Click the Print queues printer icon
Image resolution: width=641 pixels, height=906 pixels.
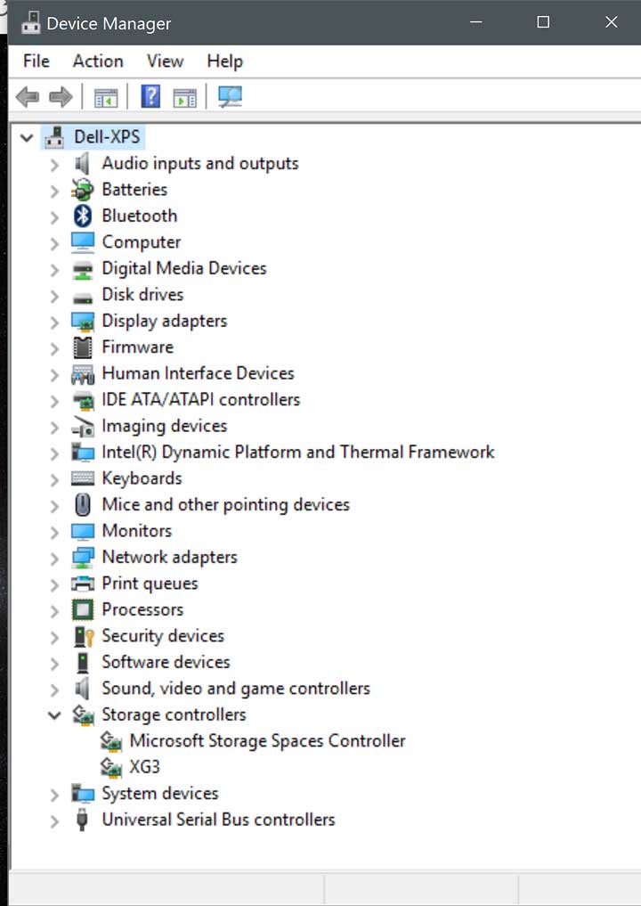pos(83,584)
